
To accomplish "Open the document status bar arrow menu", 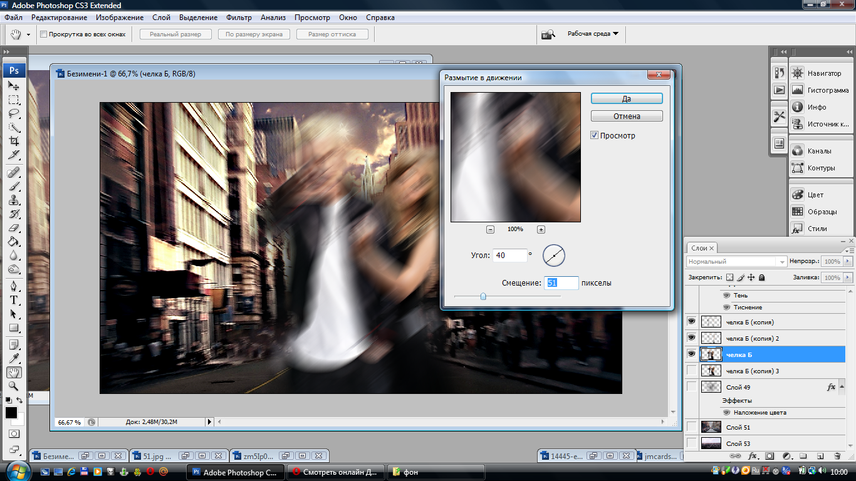I will click(x=210, y=422).
